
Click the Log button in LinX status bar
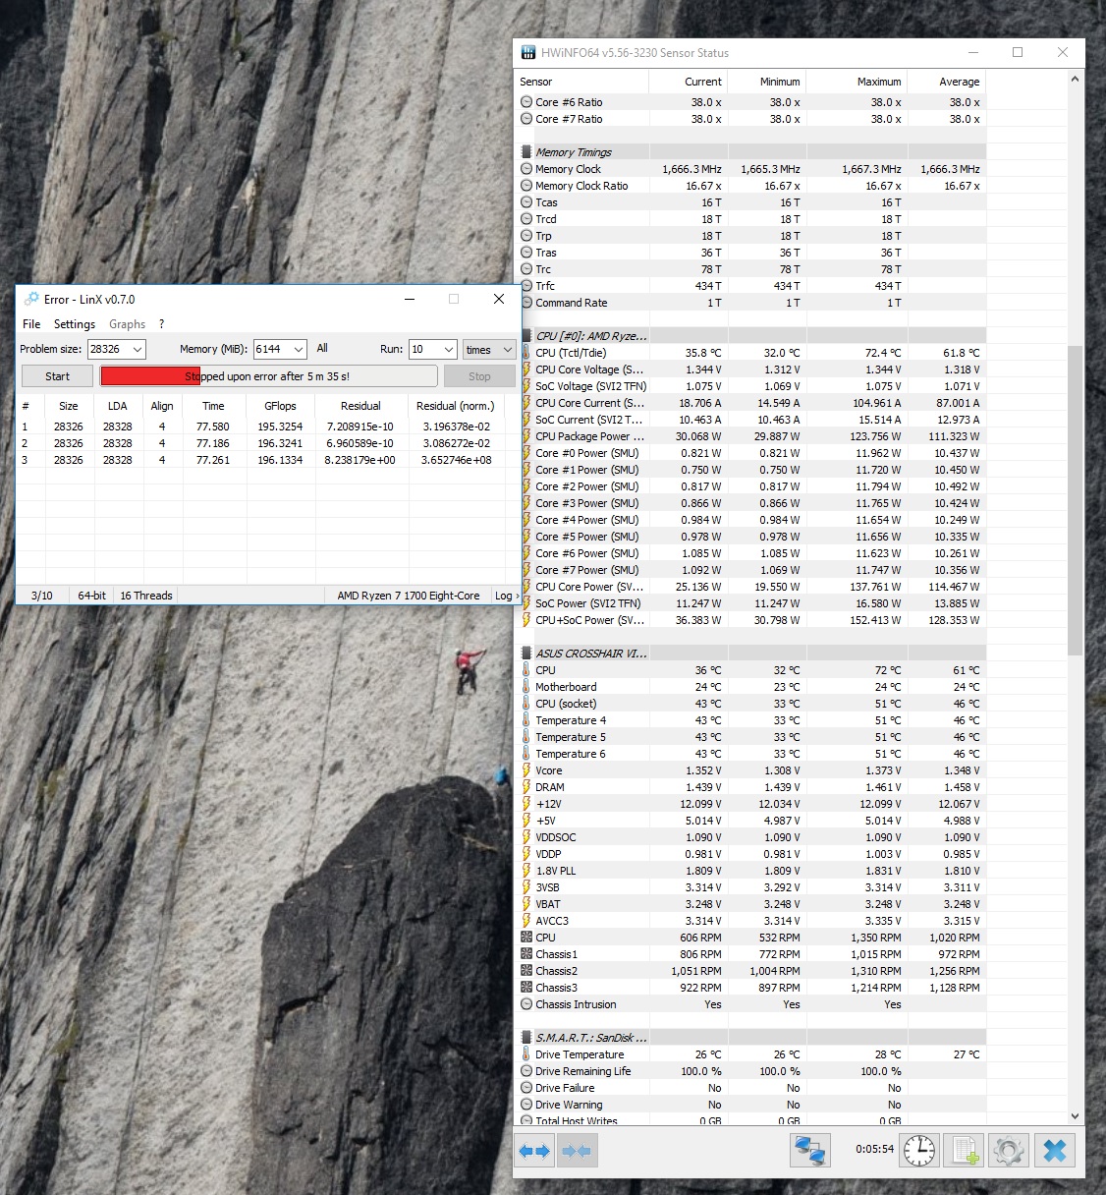tap(506, 596)
